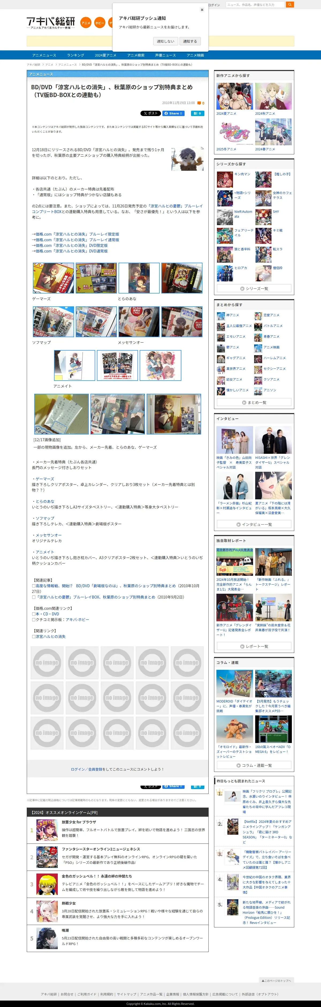Open the first アニメイト photo thumbnail
The image size is (321, 1007).
(74, 365)
